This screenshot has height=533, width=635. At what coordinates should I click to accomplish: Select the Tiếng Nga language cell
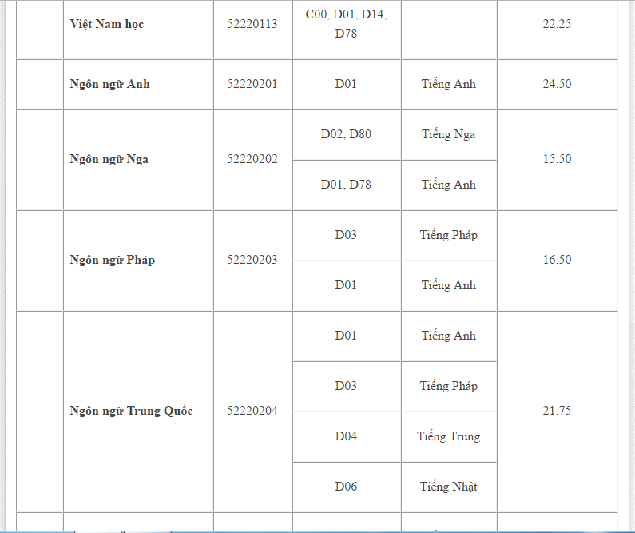pyautogui.click(x=448, y=134)
